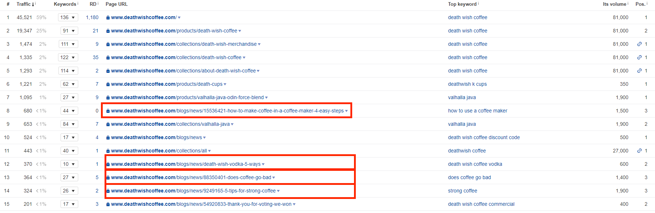
Task: Expand the caret after products/death-cups URL
Action: (225, 84)
